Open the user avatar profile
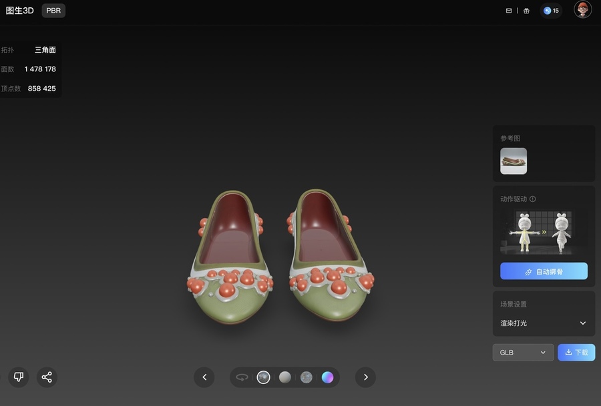The width and height of the screenshot is (601, 406). coord(582,10)
